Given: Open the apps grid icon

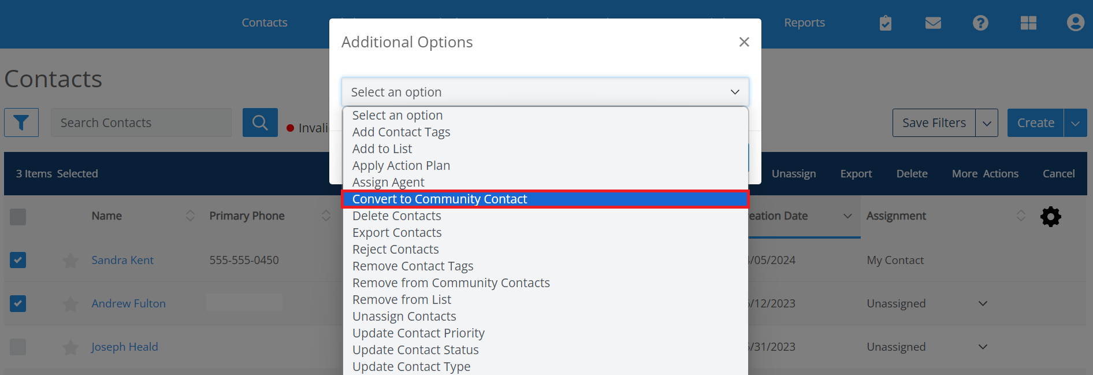Looking at the screenshot, I should (x=1028, y=23).
